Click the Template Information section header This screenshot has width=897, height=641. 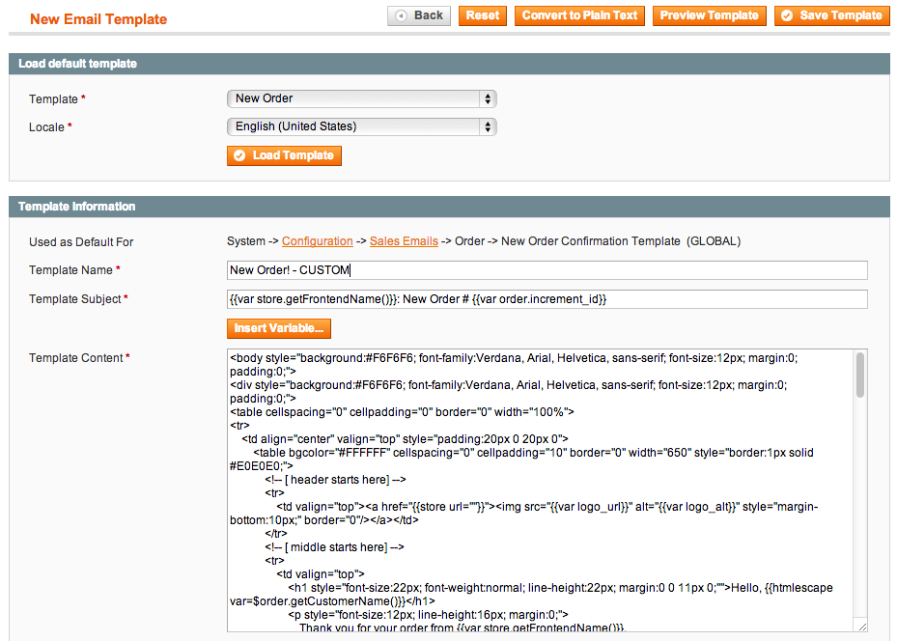pyautogui.click(x=77, y=207)
